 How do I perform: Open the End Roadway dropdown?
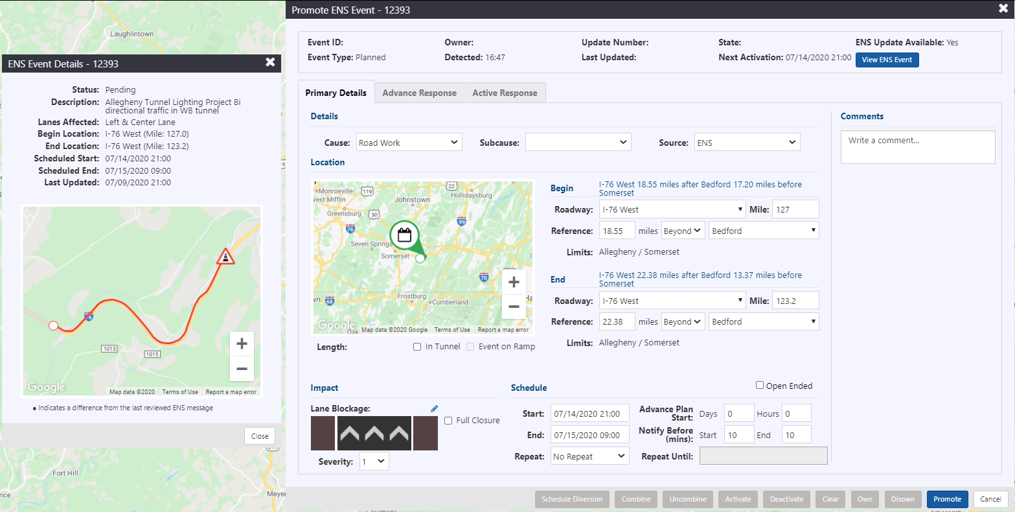(x=672, y=301)
